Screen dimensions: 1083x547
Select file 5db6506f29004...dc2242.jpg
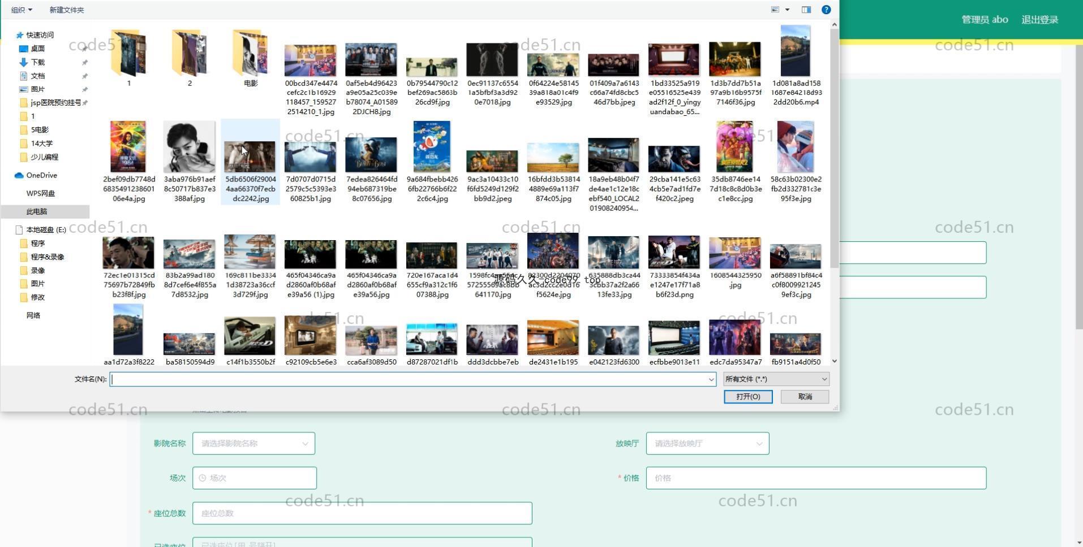click(250, 162)
